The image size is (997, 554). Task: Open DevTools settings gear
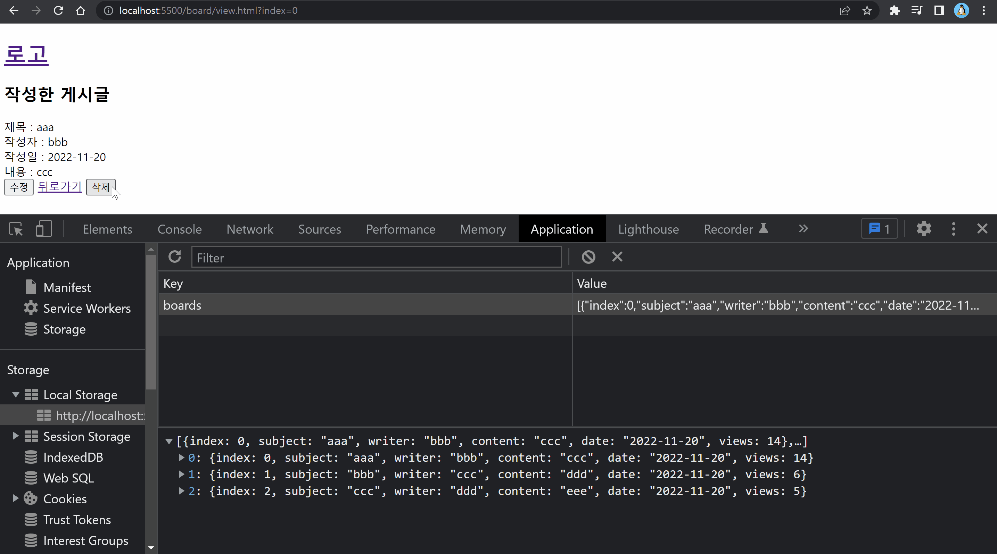click(x=924, y=229)
